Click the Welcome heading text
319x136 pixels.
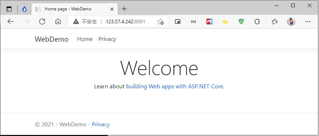159,68
